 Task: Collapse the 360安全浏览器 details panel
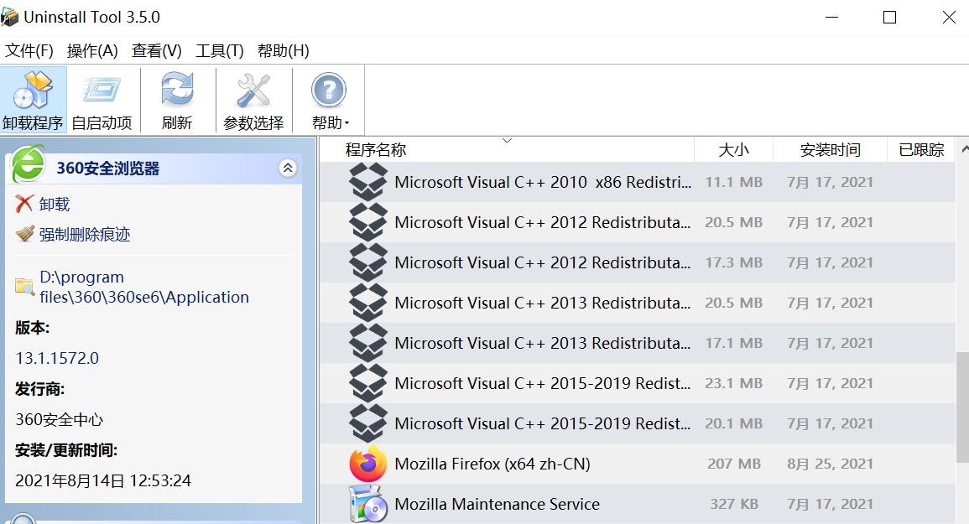[288, 169]
